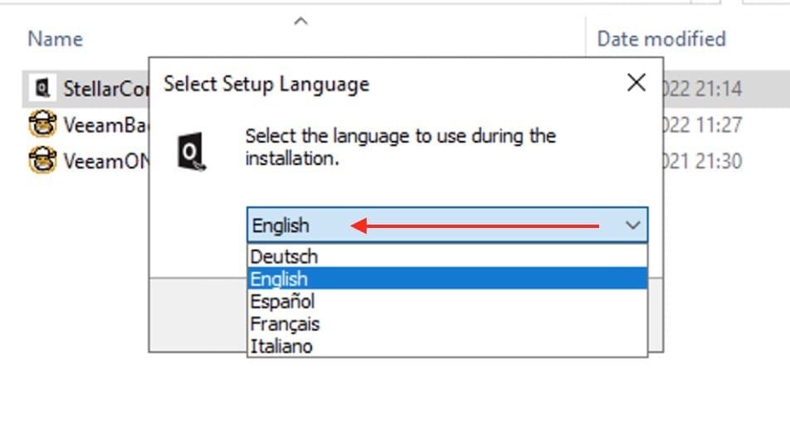Click the sort chevron above the Name column
Viewport: 790px width, 436px height.
[301, 20]
